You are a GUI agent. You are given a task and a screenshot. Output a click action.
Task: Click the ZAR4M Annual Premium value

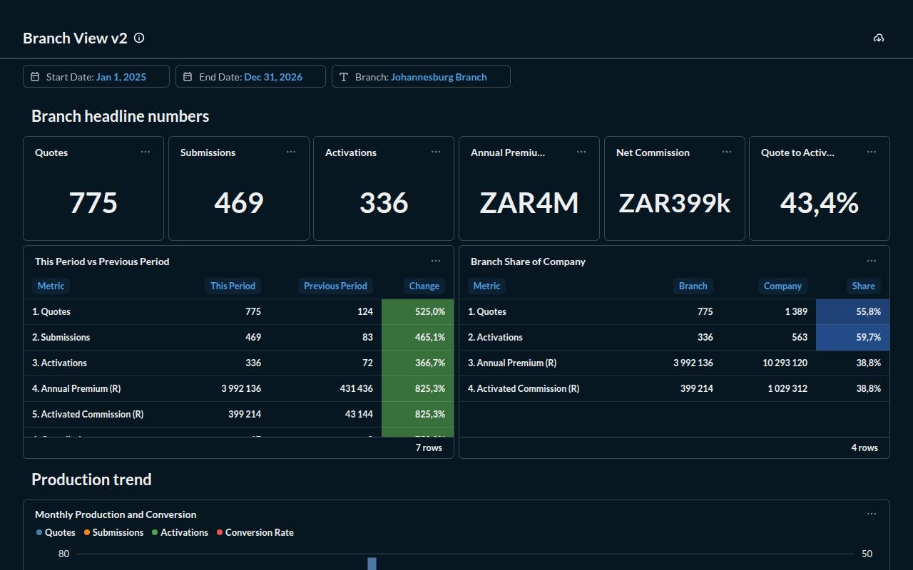click(x=529, y=203)
